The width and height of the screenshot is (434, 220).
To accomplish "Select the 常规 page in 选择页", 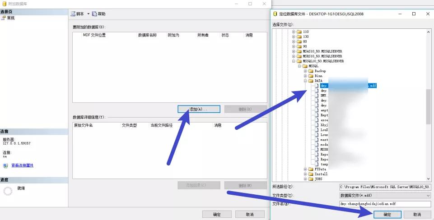I will point(10,18).
